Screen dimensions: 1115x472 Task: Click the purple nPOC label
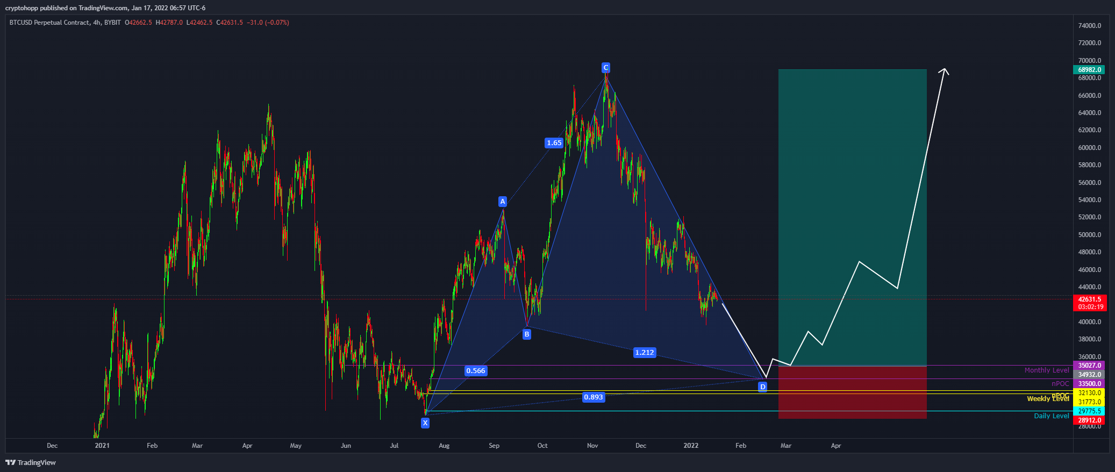pos(1061,384)
